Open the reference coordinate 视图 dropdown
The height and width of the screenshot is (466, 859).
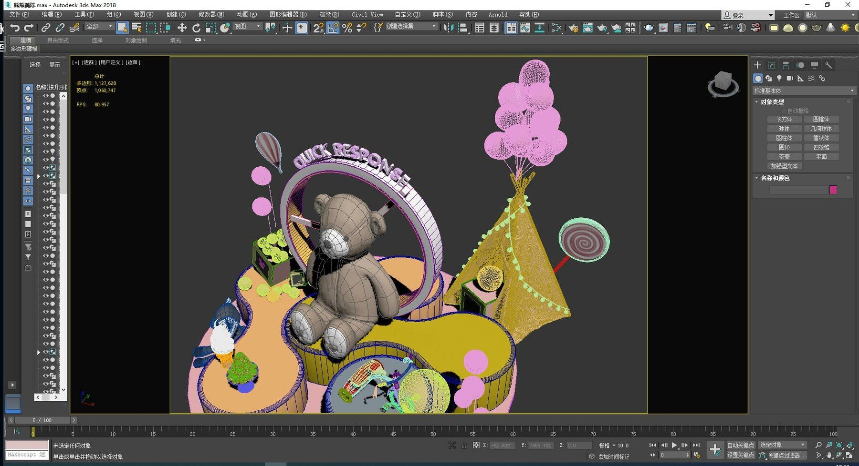coord(247,27)
